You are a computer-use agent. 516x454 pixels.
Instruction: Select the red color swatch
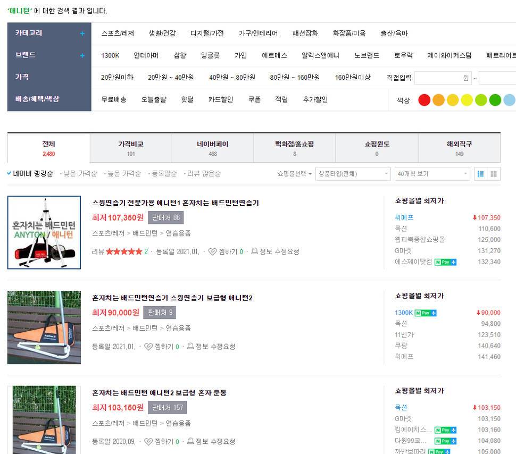click(x=424, y=100)
